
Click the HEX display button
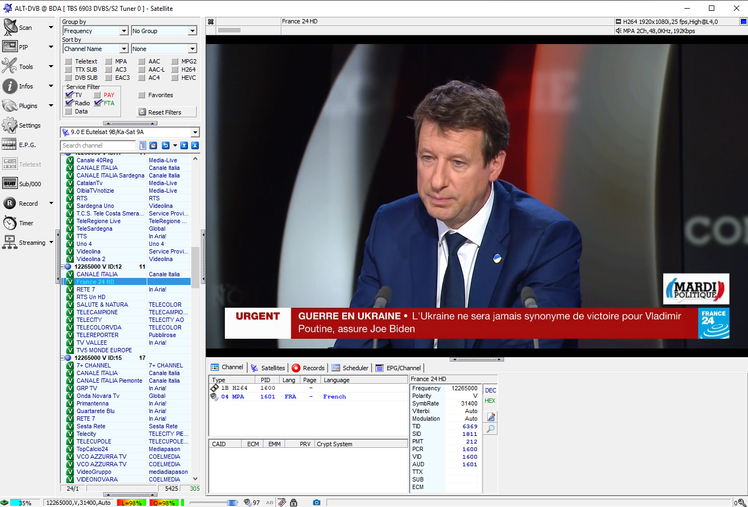click(x=490, y=401)
